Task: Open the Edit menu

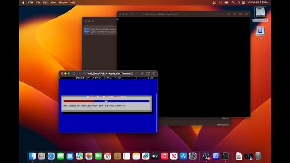Action: coord(45,2)
